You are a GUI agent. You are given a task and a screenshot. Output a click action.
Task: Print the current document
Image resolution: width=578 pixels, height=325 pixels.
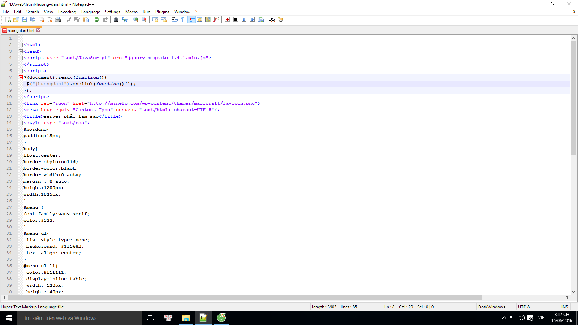pos(57,19)
